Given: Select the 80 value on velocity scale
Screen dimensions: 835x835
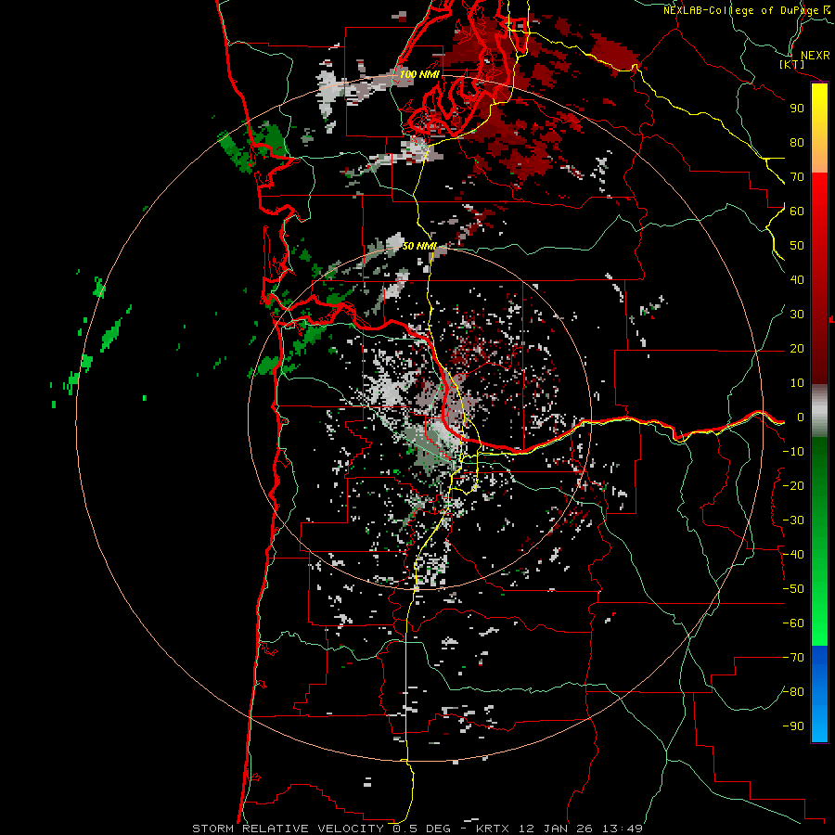Looking at the screenshot, I should coord(797,142).
